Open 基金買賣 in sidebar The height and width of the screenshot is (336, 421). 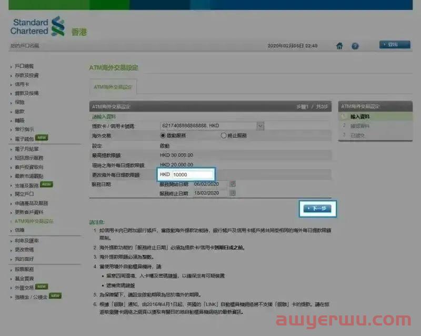tap(24, 279)
